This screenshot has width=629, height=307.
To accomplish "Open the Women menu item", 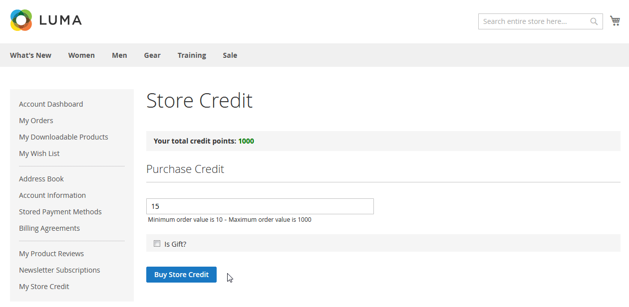I will point(81,55).
